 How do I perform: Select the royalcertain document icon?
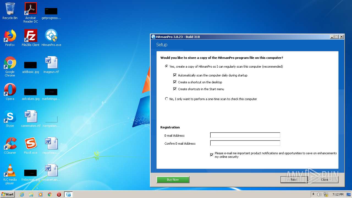pyautogui.click(x=51, y=172)
